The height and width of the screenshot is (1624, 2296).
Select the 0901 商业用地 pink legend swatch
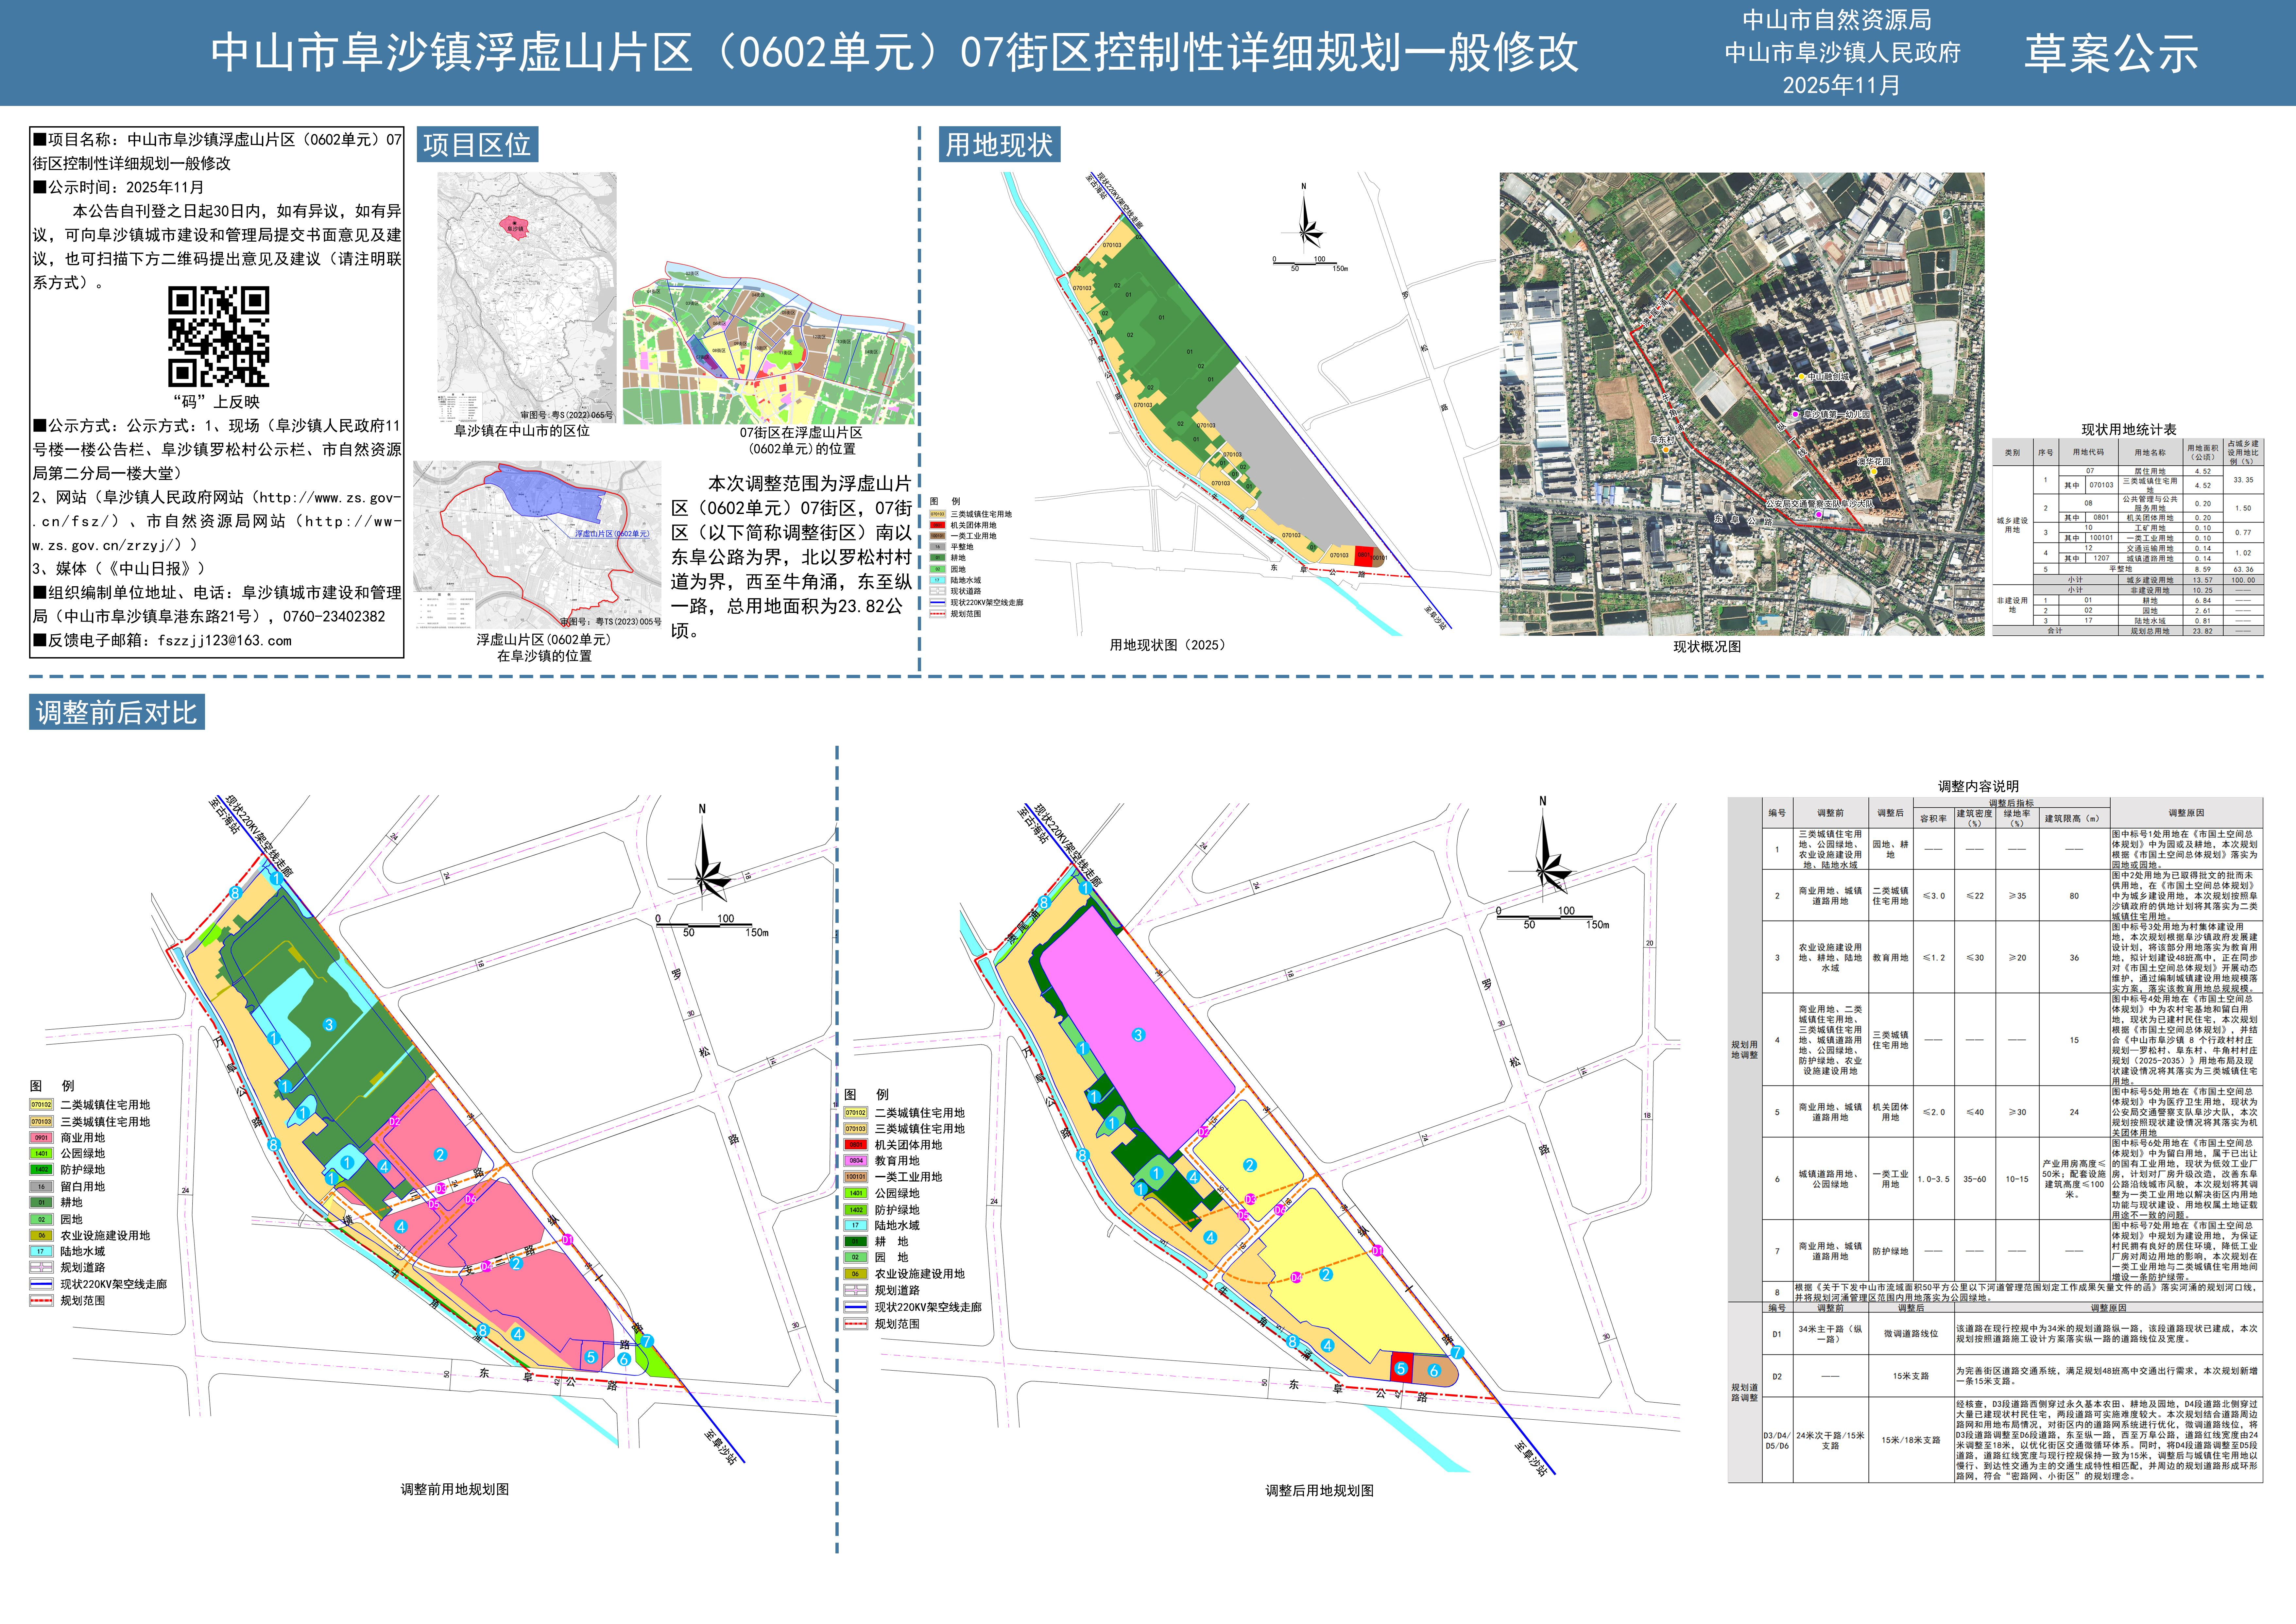pos(41,1138)
